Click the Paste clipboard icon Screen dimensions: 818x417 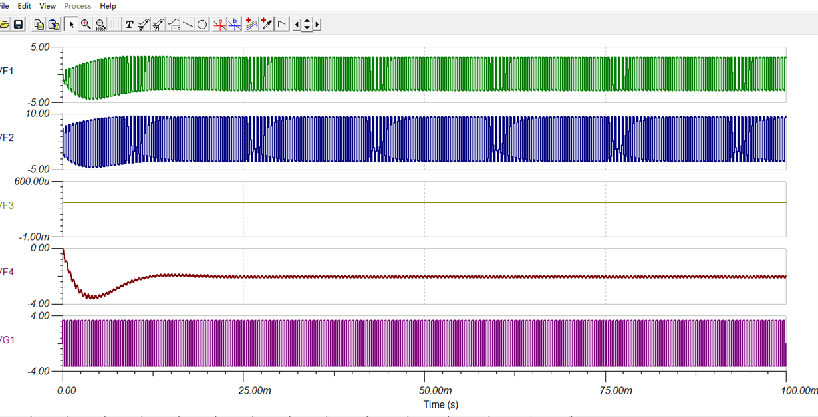54,25
